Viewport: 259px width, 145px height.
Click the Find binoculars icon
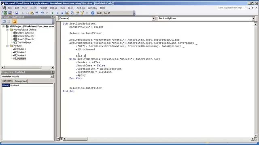click(37, 13)
